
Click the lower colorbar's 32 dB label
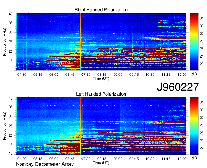(x=202, y=110)
